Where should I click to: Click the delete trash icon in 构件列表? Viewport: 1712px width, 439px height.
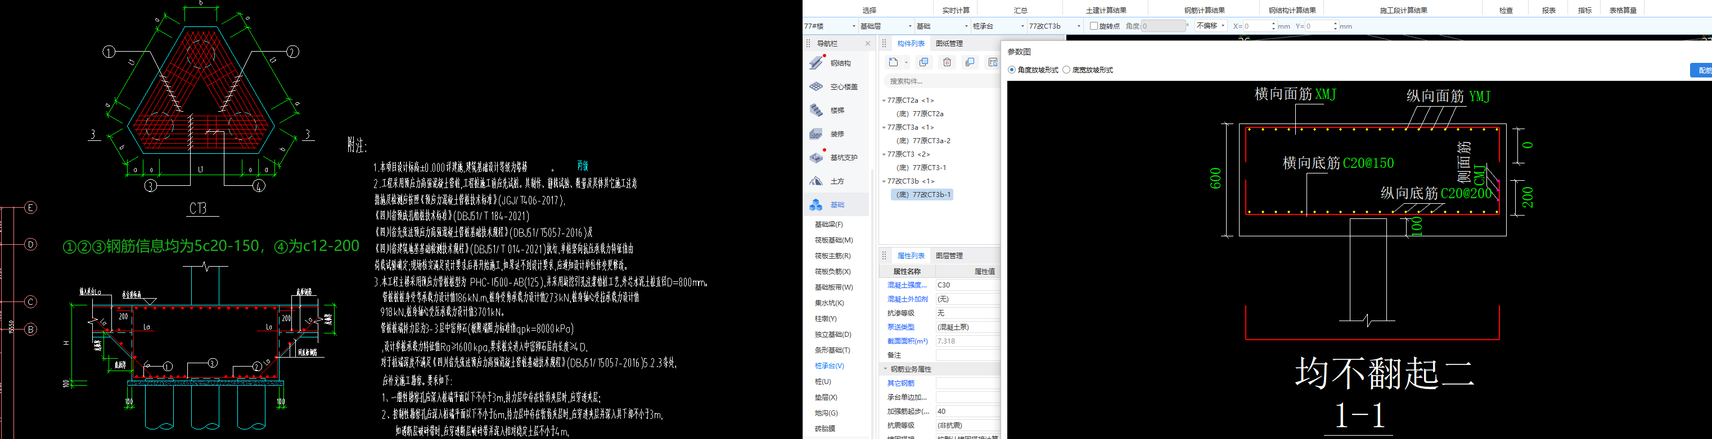(947, 62)
